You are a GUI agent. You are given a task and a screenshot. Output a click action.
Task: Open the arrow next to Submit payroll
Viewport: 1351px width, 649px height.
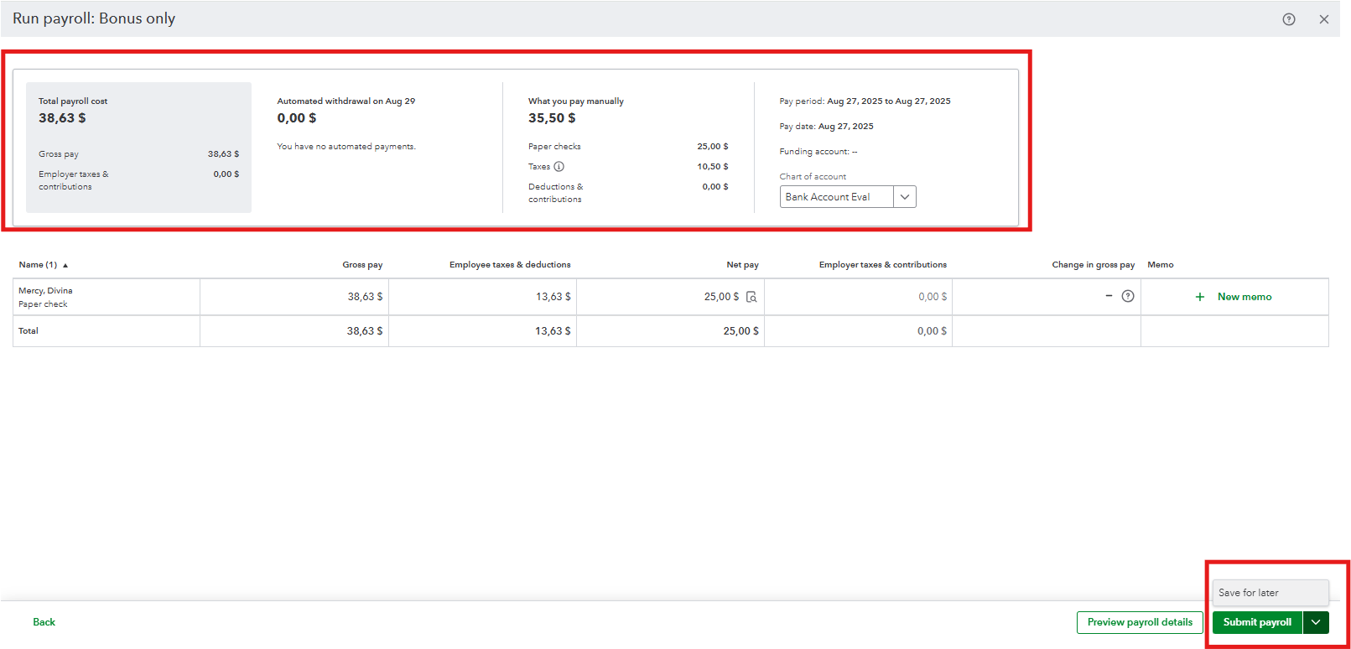click(1316, 622)
